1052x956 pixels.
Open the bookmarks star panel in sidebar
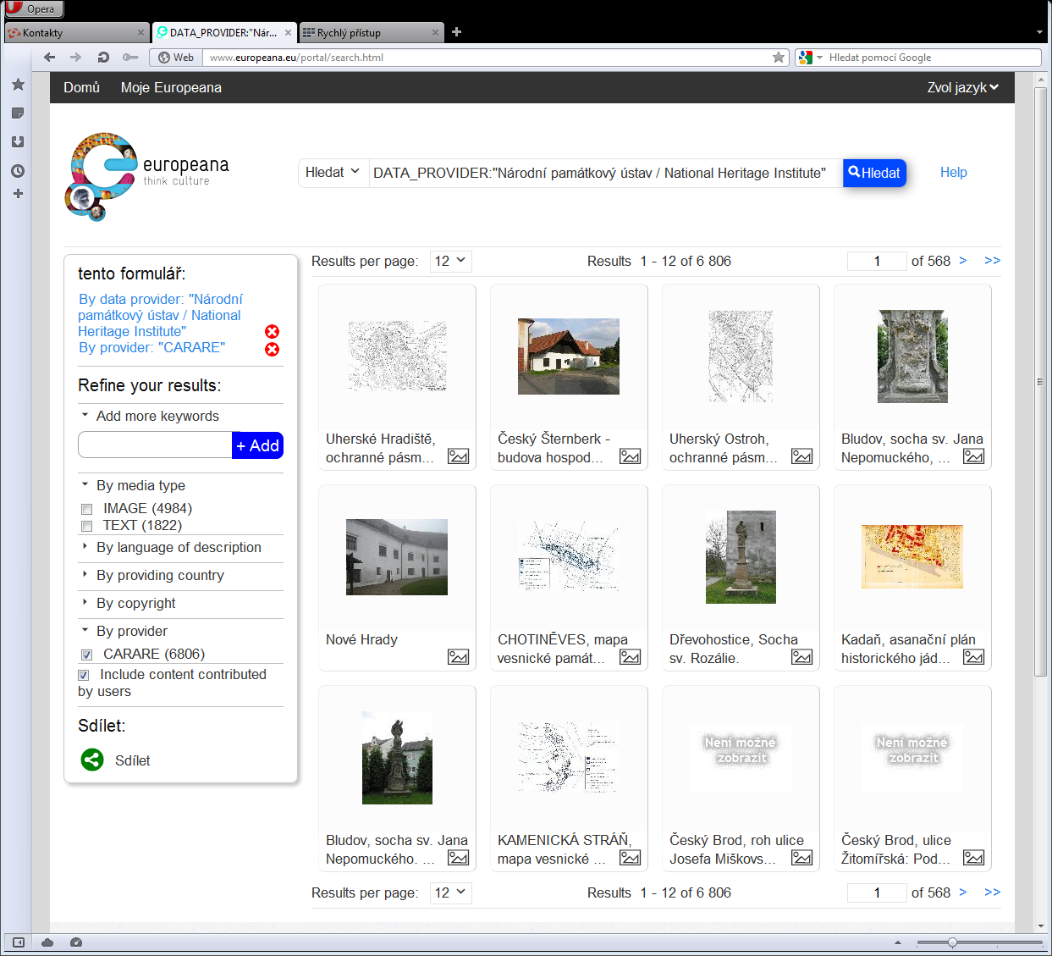(x=18, y=85)
